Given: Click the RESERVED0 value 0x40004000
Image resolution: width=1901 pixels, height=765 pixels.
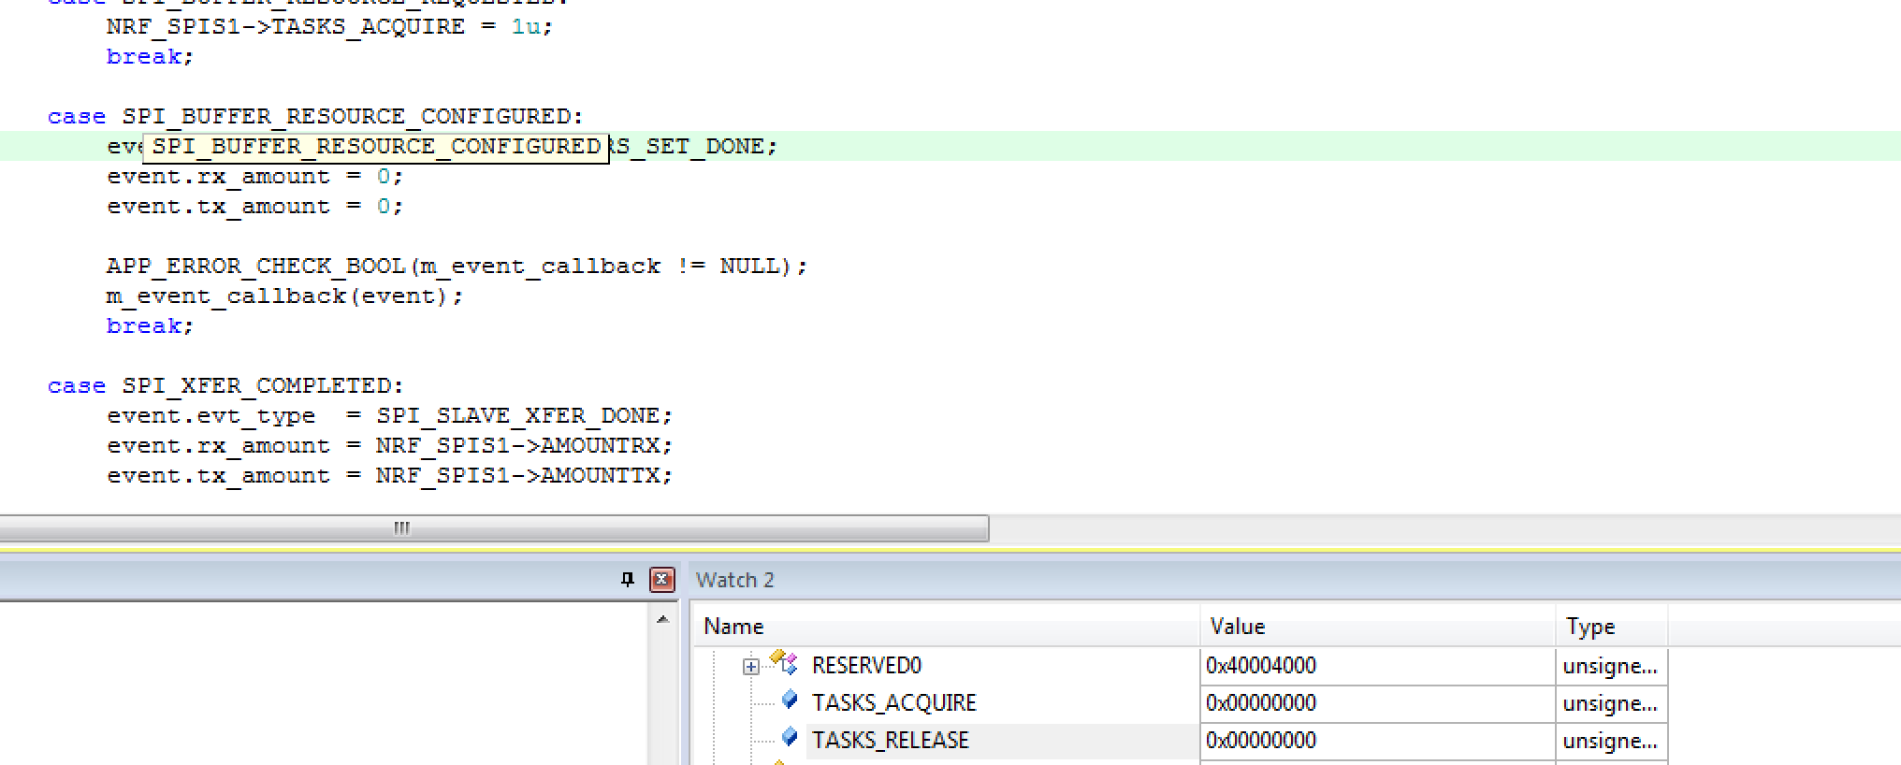Looking at the screenshot, I should [x=1260, y=666].
